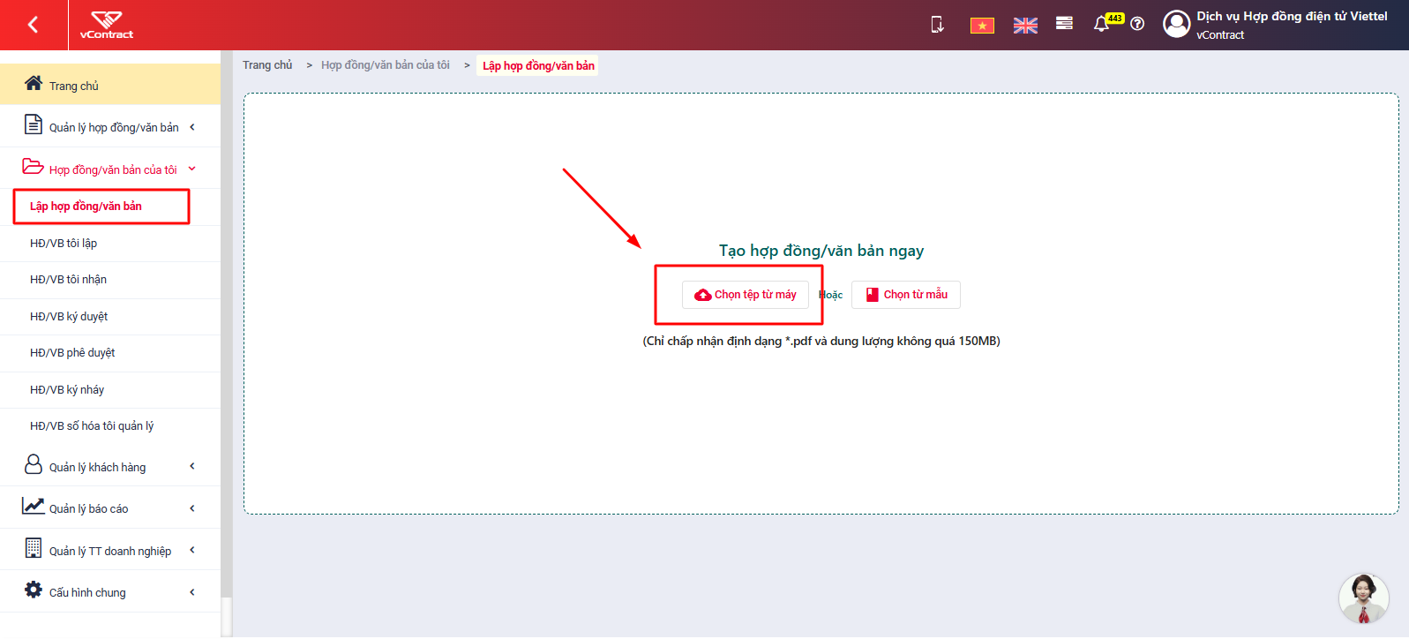1409x639 pixels.
Task: Collapse Hợp đồng/văn bản của tôi section
Action: pos(110,169)
